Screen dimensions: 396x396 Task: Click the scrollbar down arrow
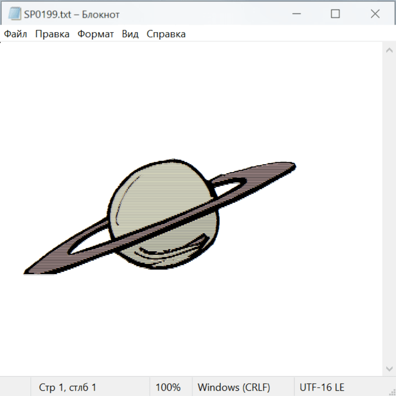click(x=389, y=368)
